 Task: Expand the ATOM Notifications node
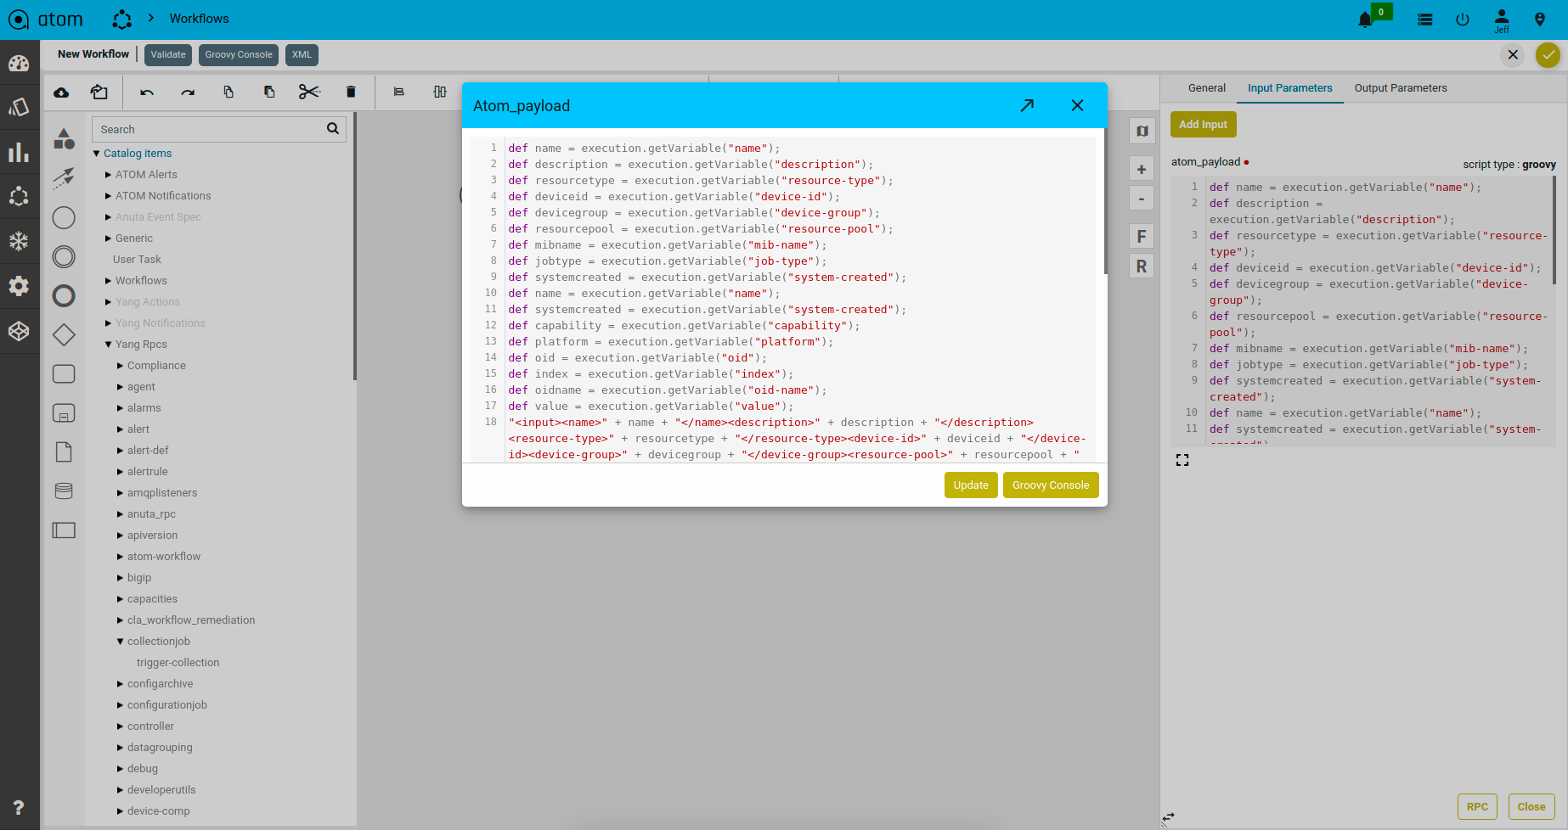pyautogui.click(x=109, y=196)
